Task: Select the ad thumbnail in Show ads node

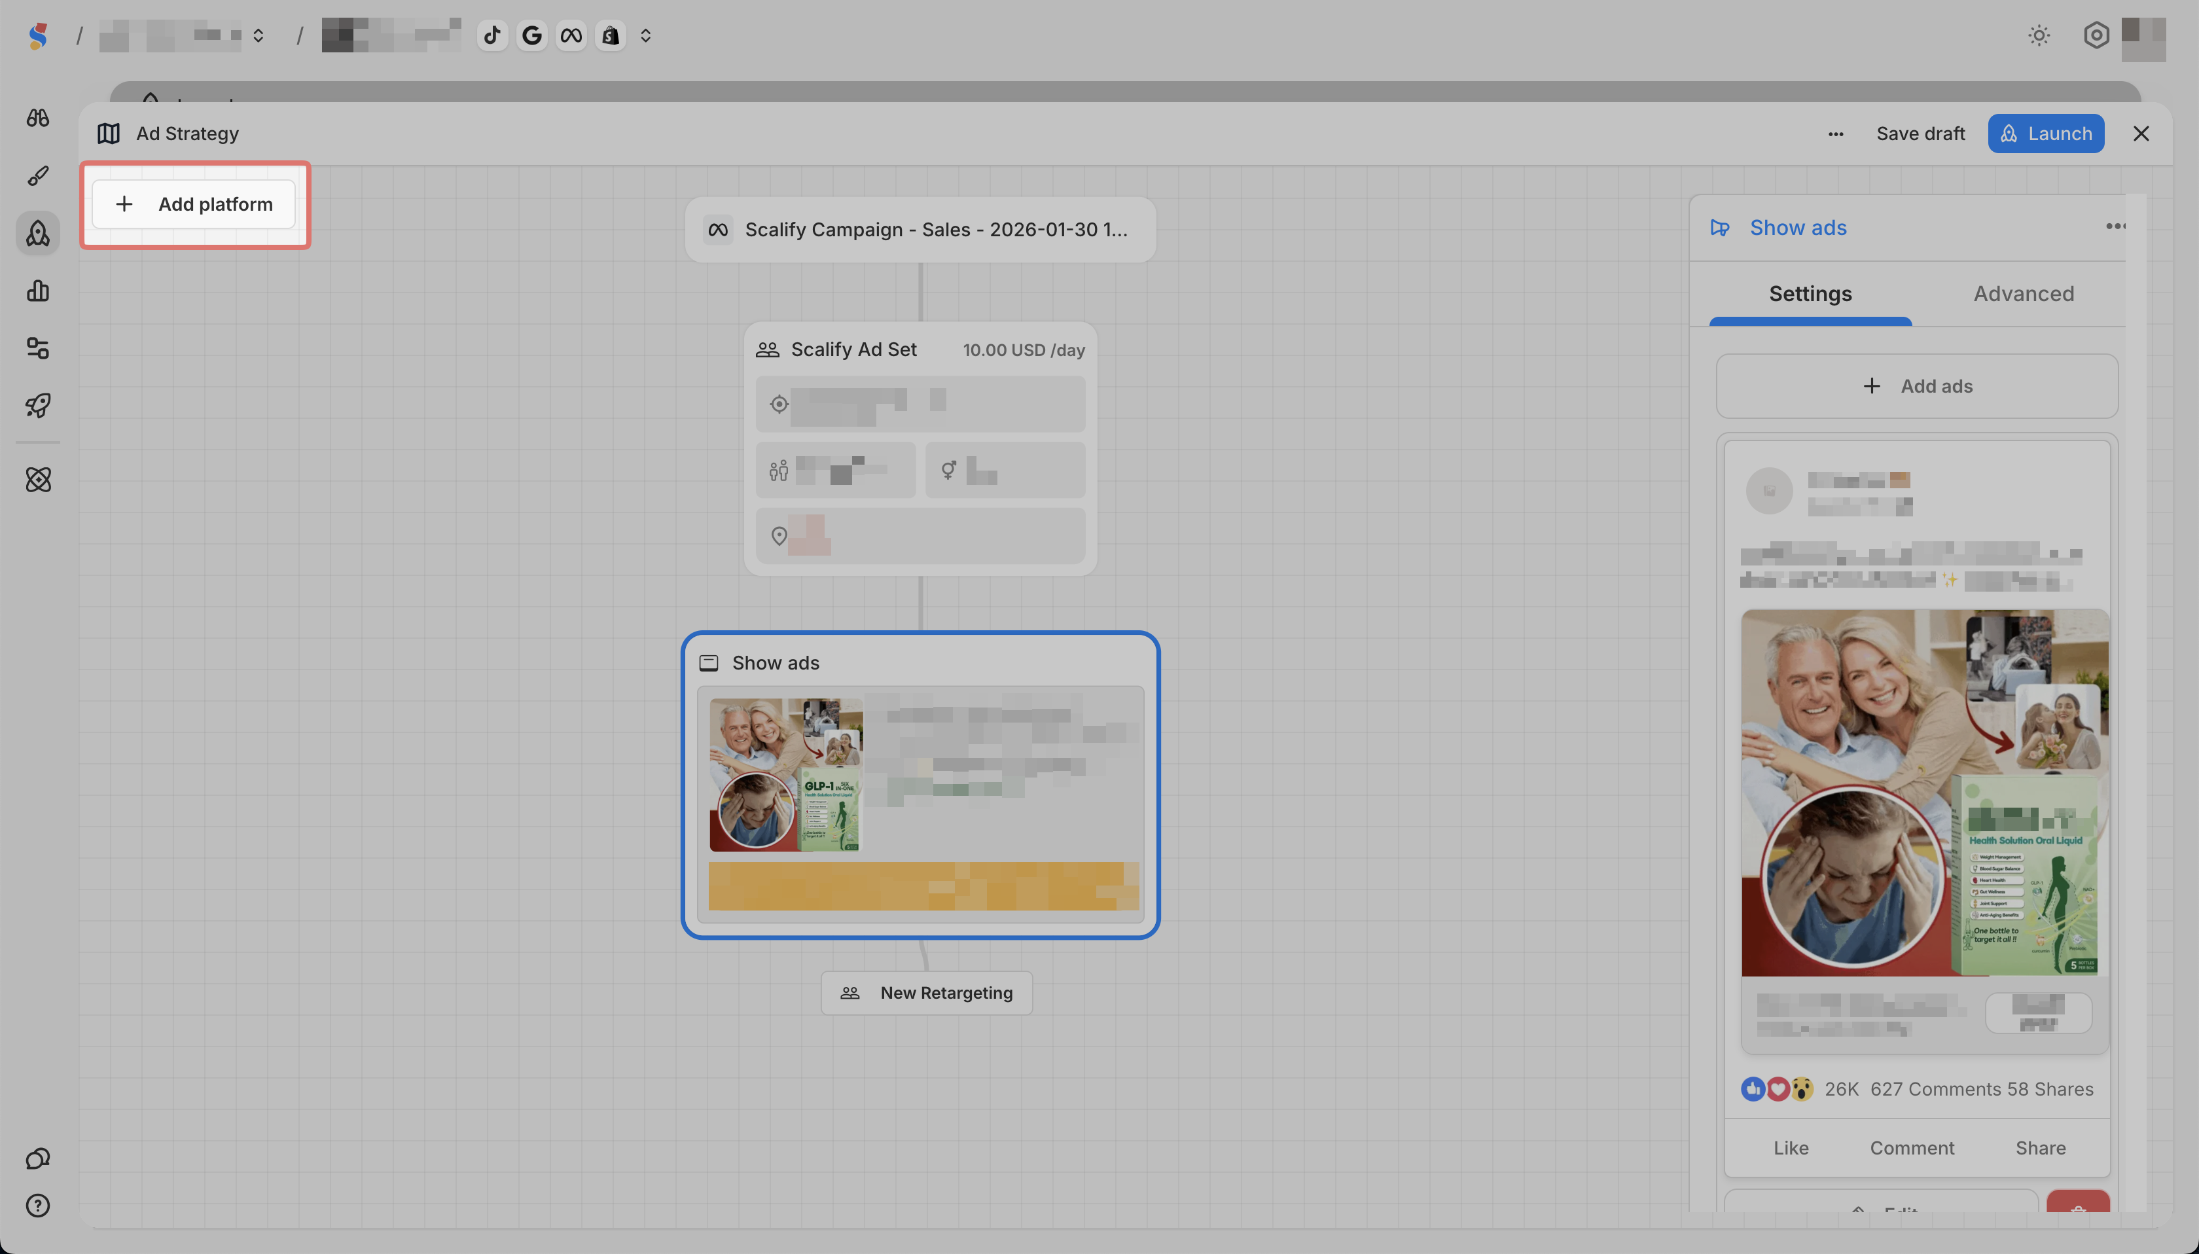Action: click(785, 774)
